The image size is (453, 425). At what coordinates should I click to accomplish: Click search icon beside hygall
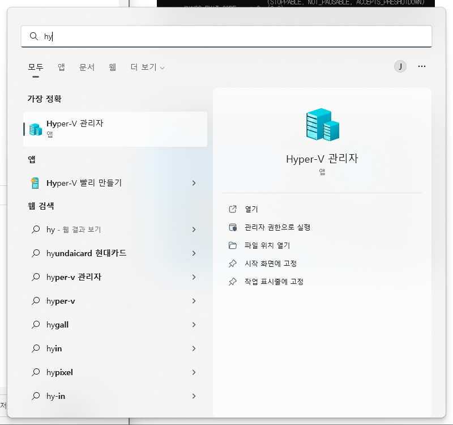[36, 325]
